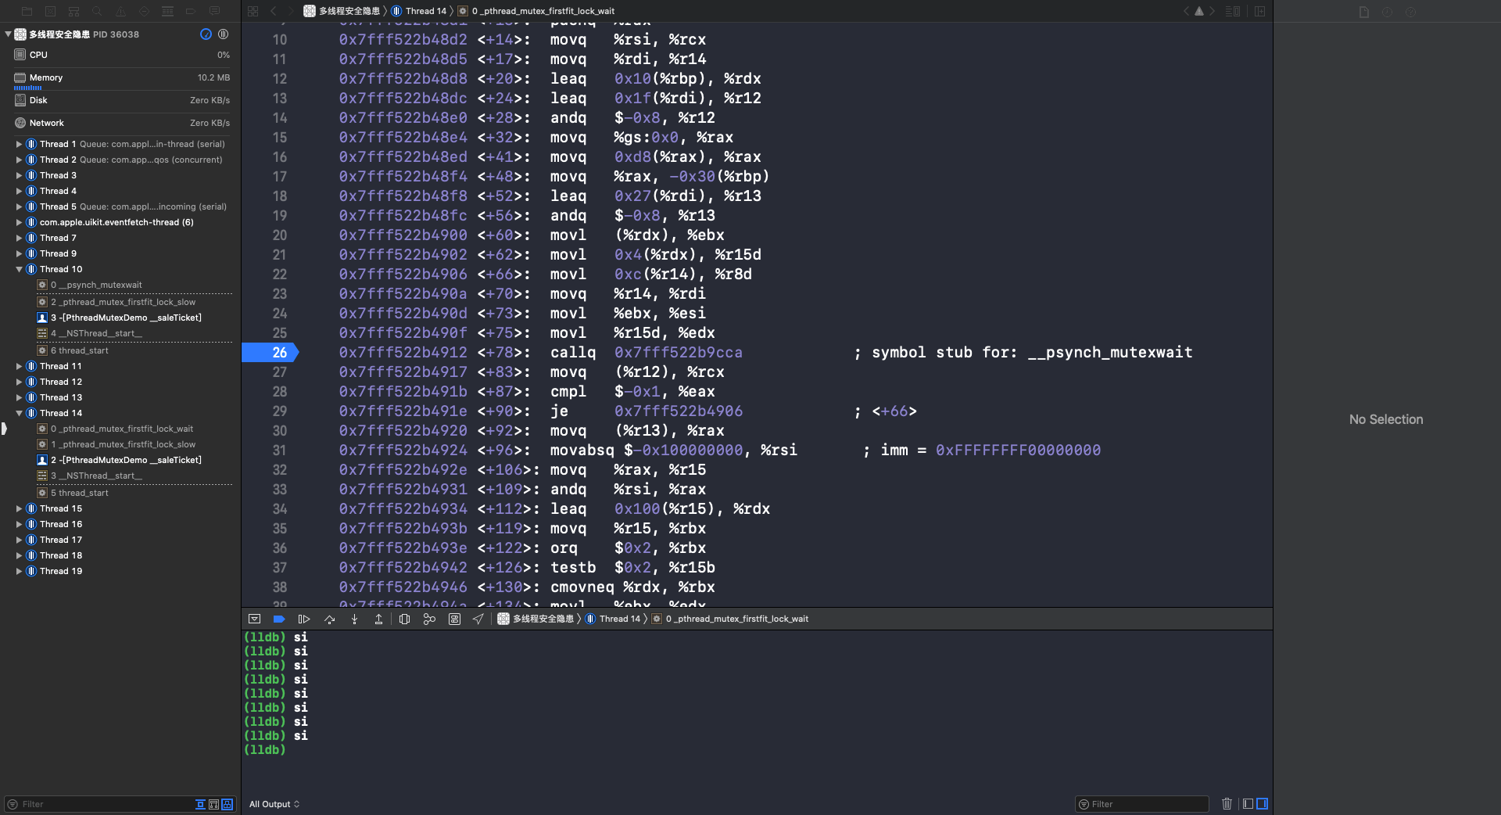
Task: Click the process view options icon beside PID 36038
Action: click(x=223, y=34)
